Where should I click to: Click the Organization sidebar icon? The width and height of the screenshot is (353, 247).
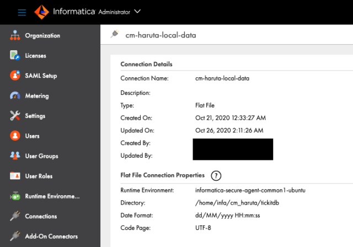click(15, 36)
